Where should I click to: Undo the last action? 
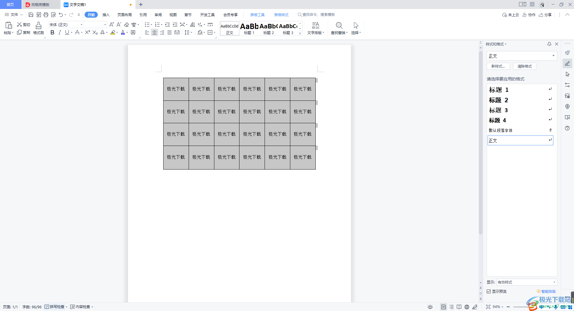point(61,15)
